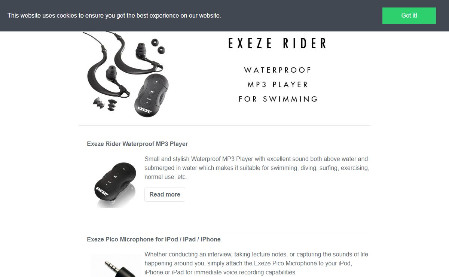The height and width of the screenshot is (277, 449).
Task: Click the MP3 player device in the banner image
Action: click(152, 95)
